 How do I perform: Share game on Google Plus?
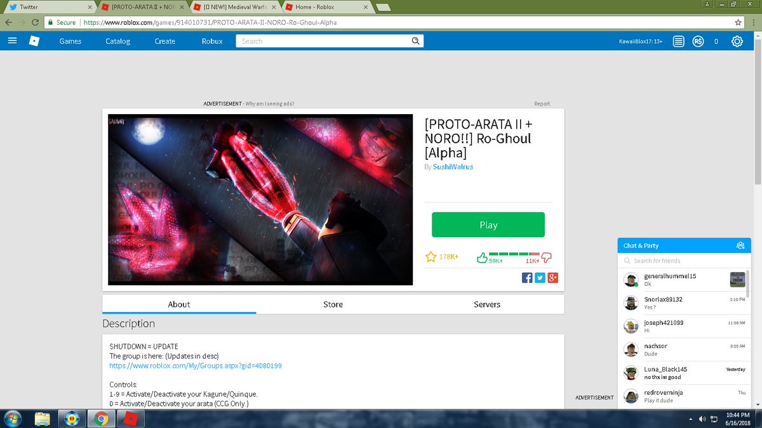[552, 278]
